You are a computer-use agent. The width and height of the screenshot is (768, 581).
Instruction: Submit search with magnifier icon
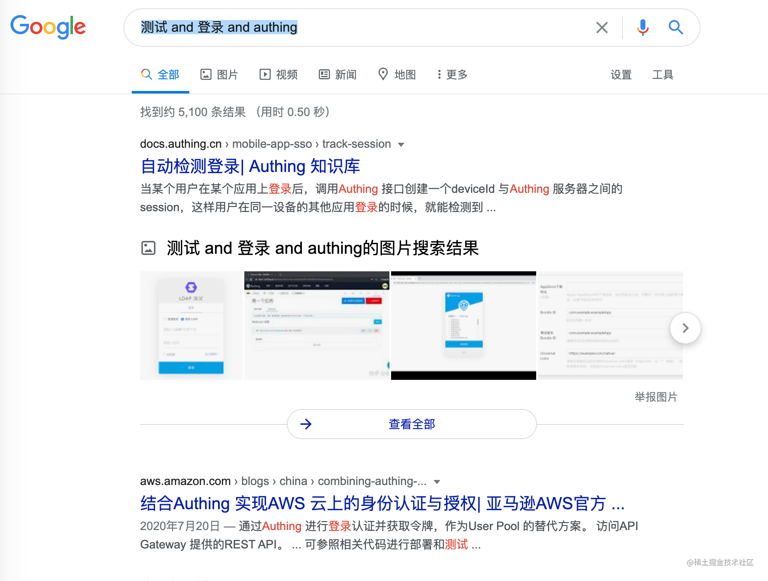[x=675, y=28]
